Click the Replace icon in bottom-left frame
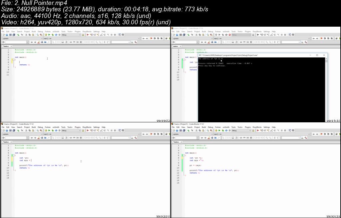 click(41, 130)
